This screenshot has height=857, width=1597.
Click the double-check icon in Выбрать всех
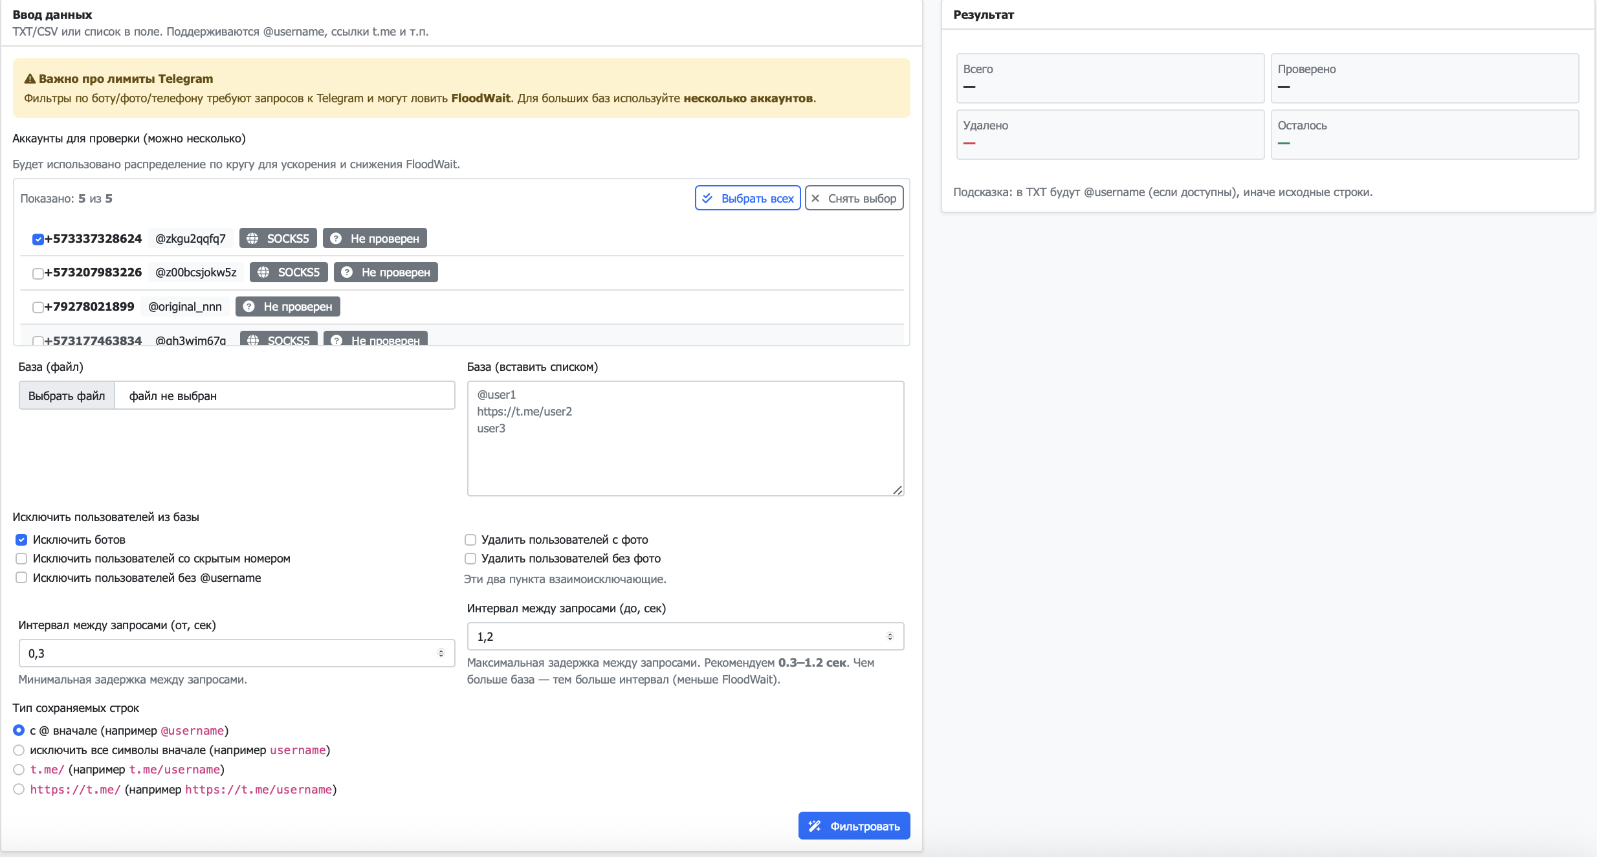coord(707,198)
